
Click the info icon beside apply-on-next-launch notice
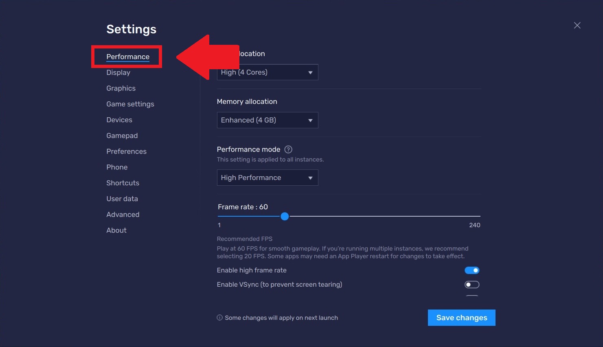[219, 318]
